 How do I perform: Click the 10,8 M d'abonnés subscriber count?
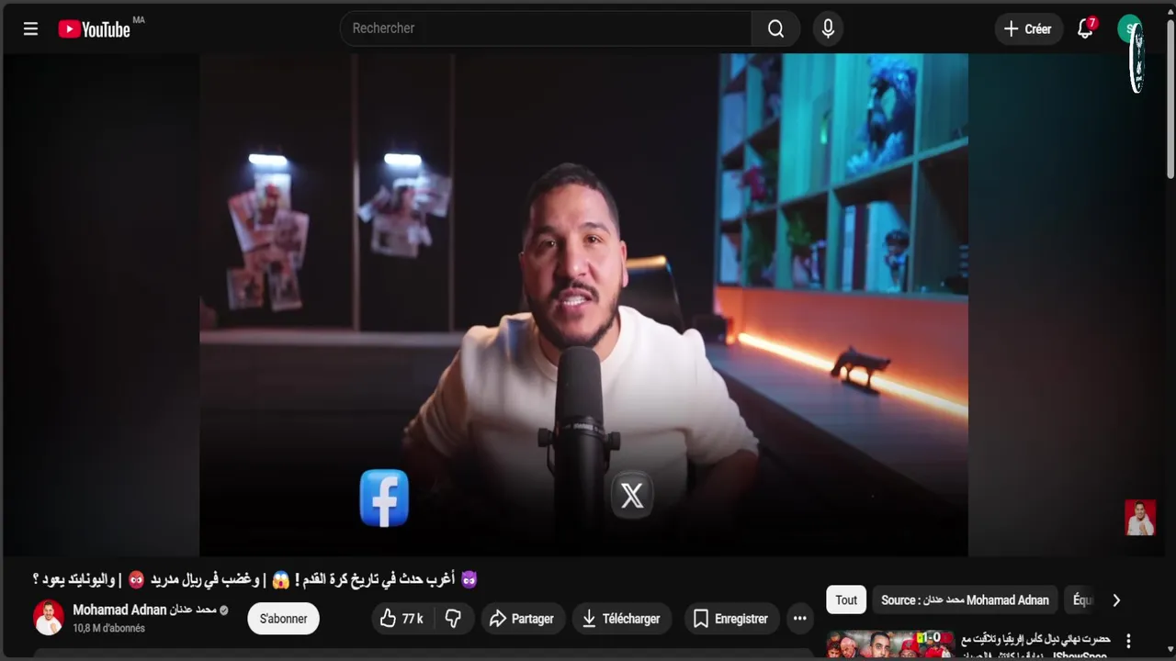point(108,629)
